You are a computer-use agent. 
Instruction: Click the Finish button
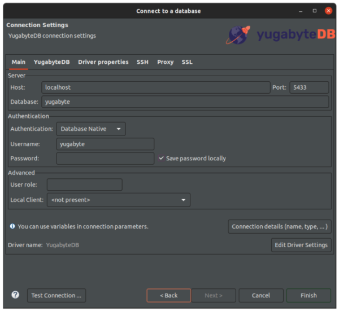point(308,295)
